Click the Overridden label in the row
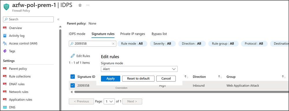This screenshot has width=289, height=111. tap(121, 88)
